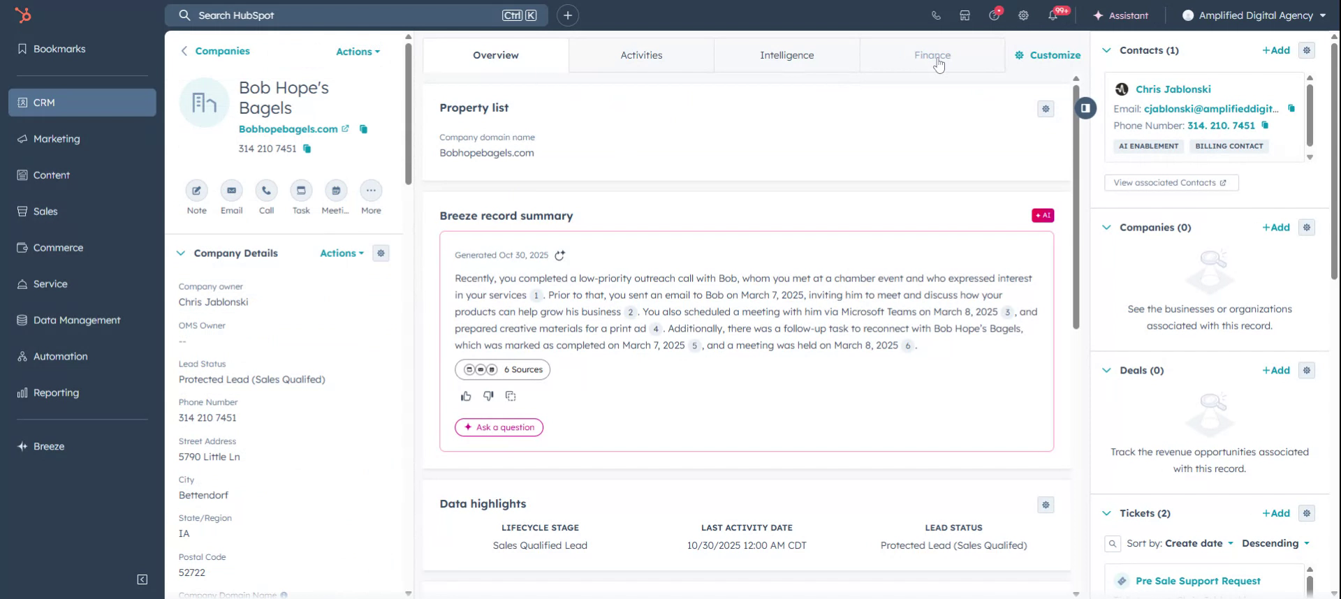Switch to the Overview tab
The height and width of the screenshot is (599, 1341).
tap(496, 55)
